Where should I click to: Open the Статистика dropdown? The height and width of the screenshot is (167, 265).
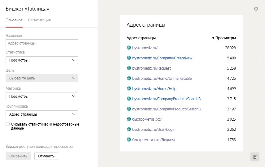(x=42, y=60)
